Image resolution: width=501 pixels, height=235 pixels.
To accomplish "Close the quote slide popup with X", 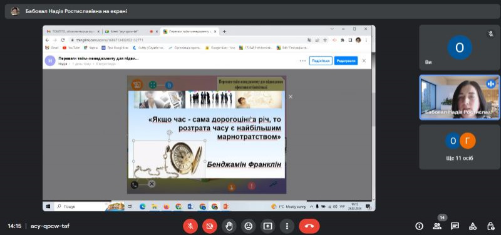I will pos(291,97).
